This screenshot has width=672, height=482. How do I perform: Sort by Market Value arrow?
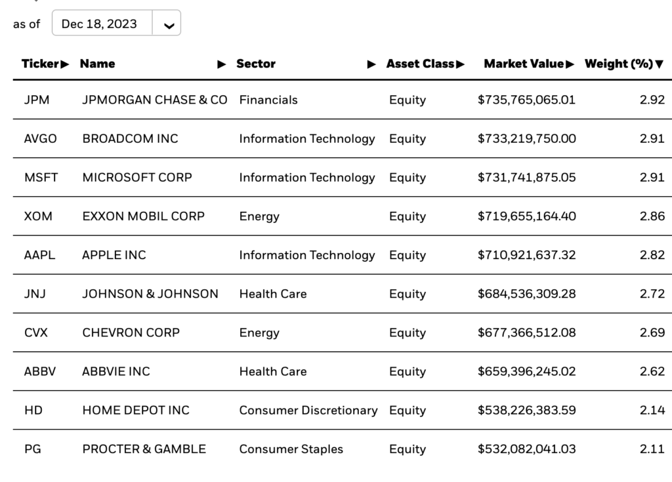click(x=570, y=64)
